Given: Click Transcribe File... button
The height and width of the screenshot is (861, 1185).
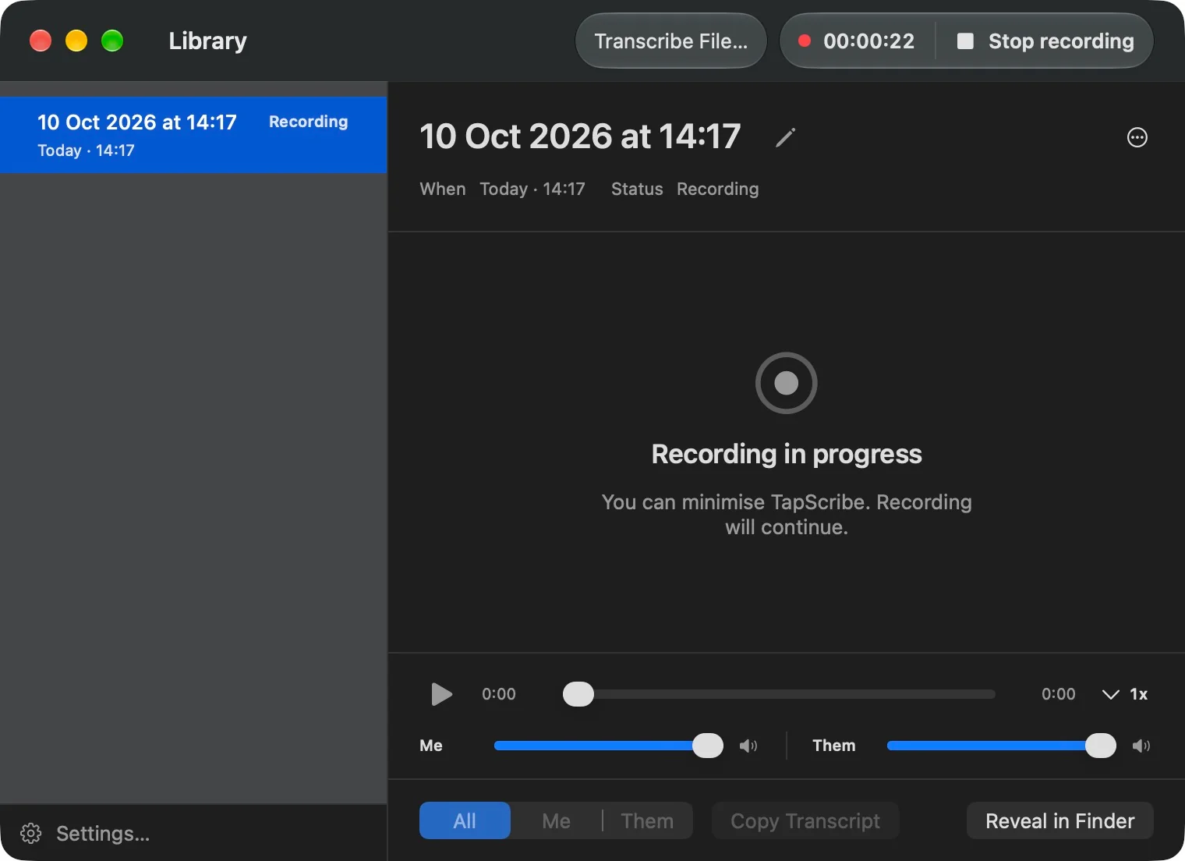Looking at the screenshot, I should 670,41.
